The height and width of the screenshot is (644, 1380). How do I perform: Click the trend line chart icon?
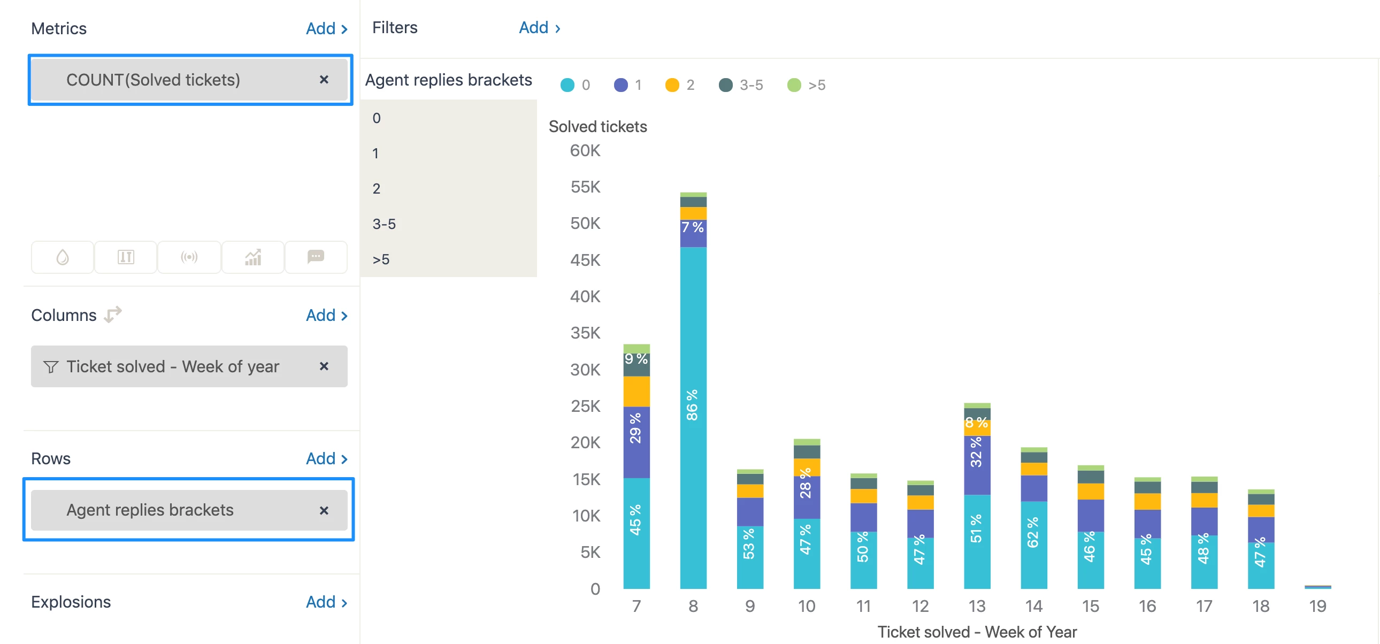pyautogui.click(x=253, y=258)
